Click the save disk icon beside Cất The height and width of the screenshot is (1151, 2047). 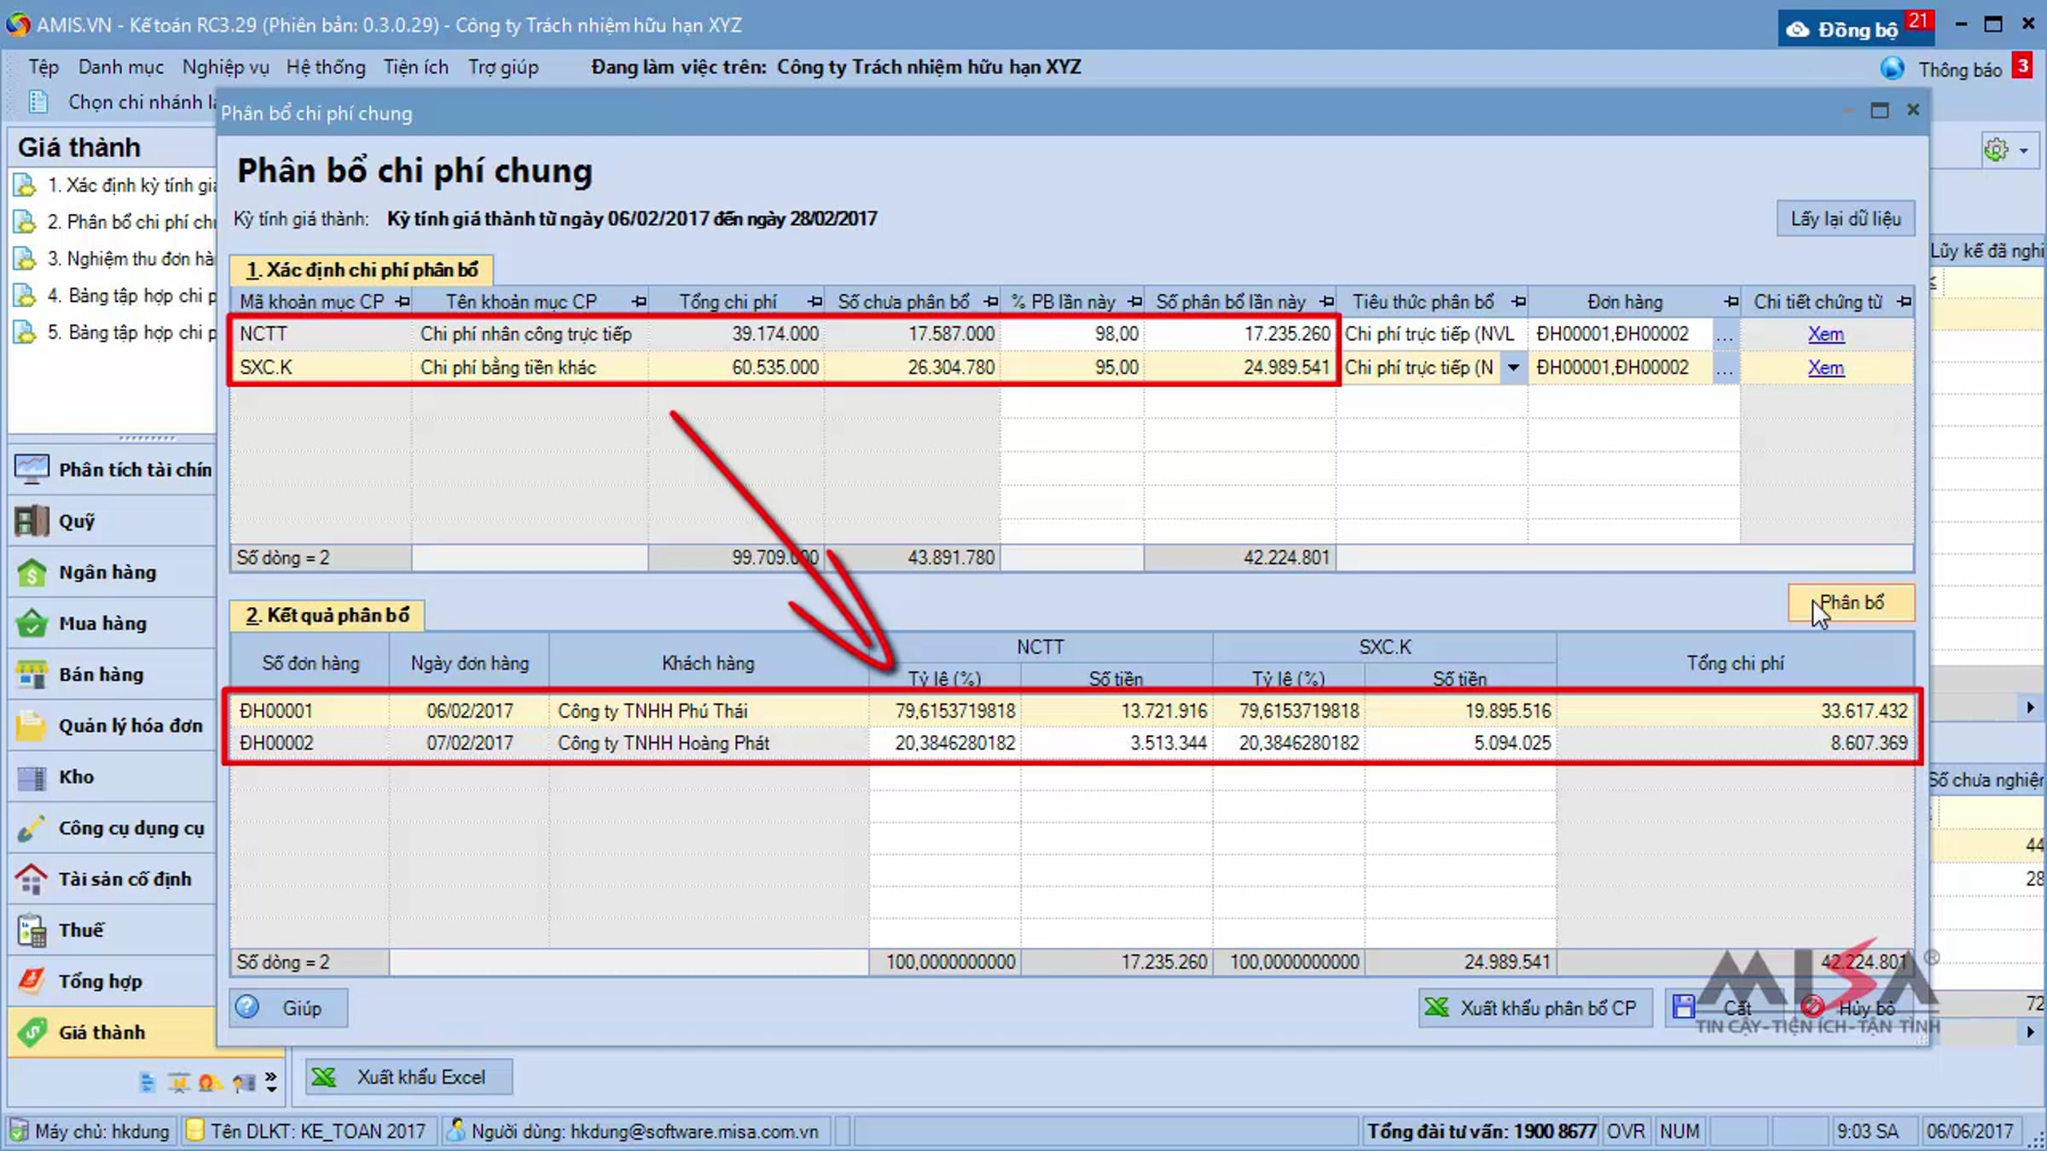1684,1007
